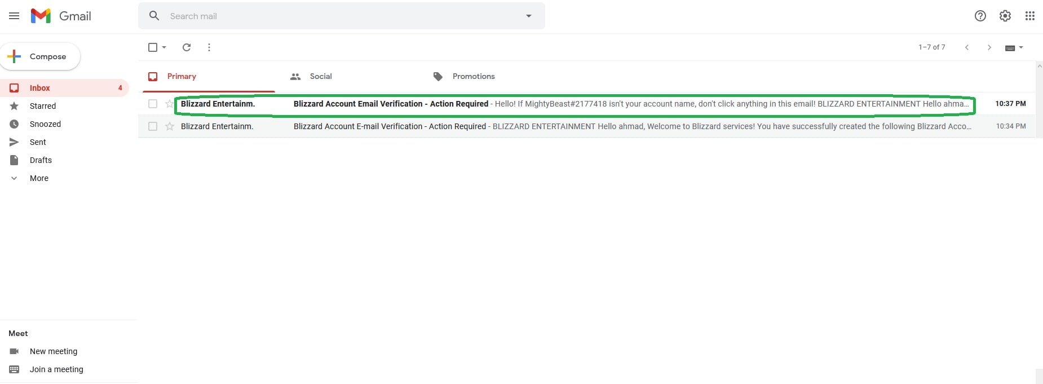Open the Support help icon
Image resolution: width=1043 pixels, height=384 pixels.
coord(980,16)
